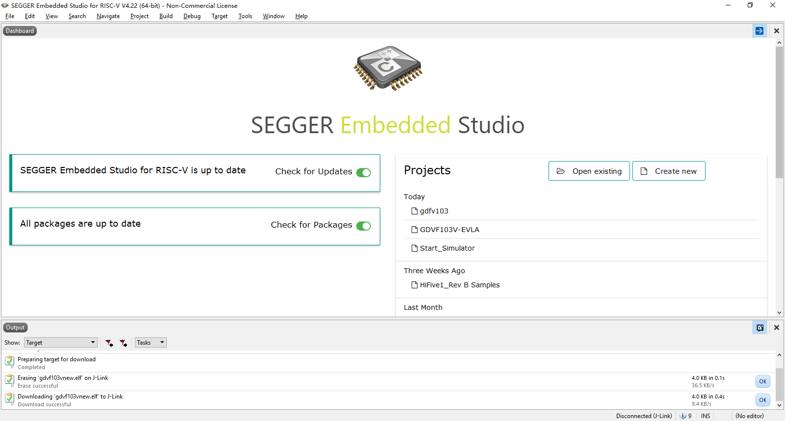The width and height of the screenshot is (785, 421).
Task: Click 'All packages are up to date' text
Action: point(80,224)
